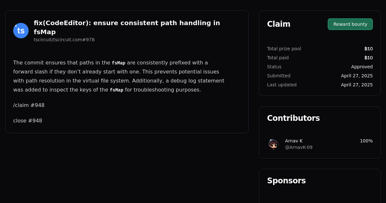Image resolution: width=386 pixels, height=203 pixels.
Task: Click the Approved status value
Action: point(362,67)
